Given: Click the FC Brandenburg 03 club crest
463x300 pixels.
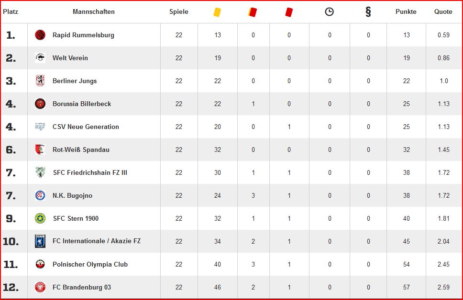Looking at the screenshot, I should pos(40,287).
